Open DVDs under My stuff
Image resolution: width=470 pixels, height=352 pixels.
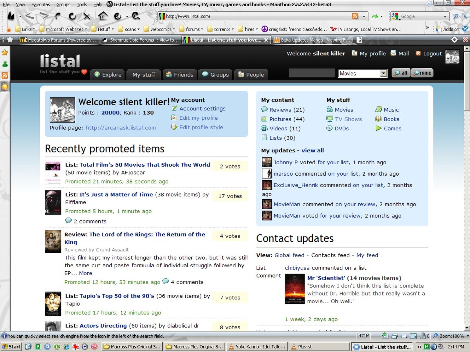pyautogui.click(x=338, y=128)
